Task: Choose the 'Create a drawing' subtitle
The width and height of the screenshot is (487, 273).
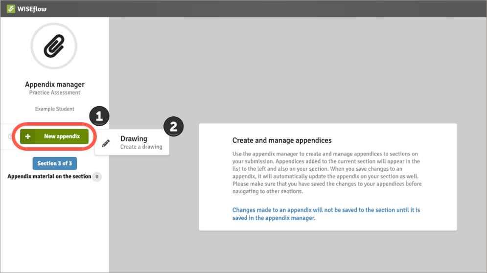Action: [x=141, y=147]
